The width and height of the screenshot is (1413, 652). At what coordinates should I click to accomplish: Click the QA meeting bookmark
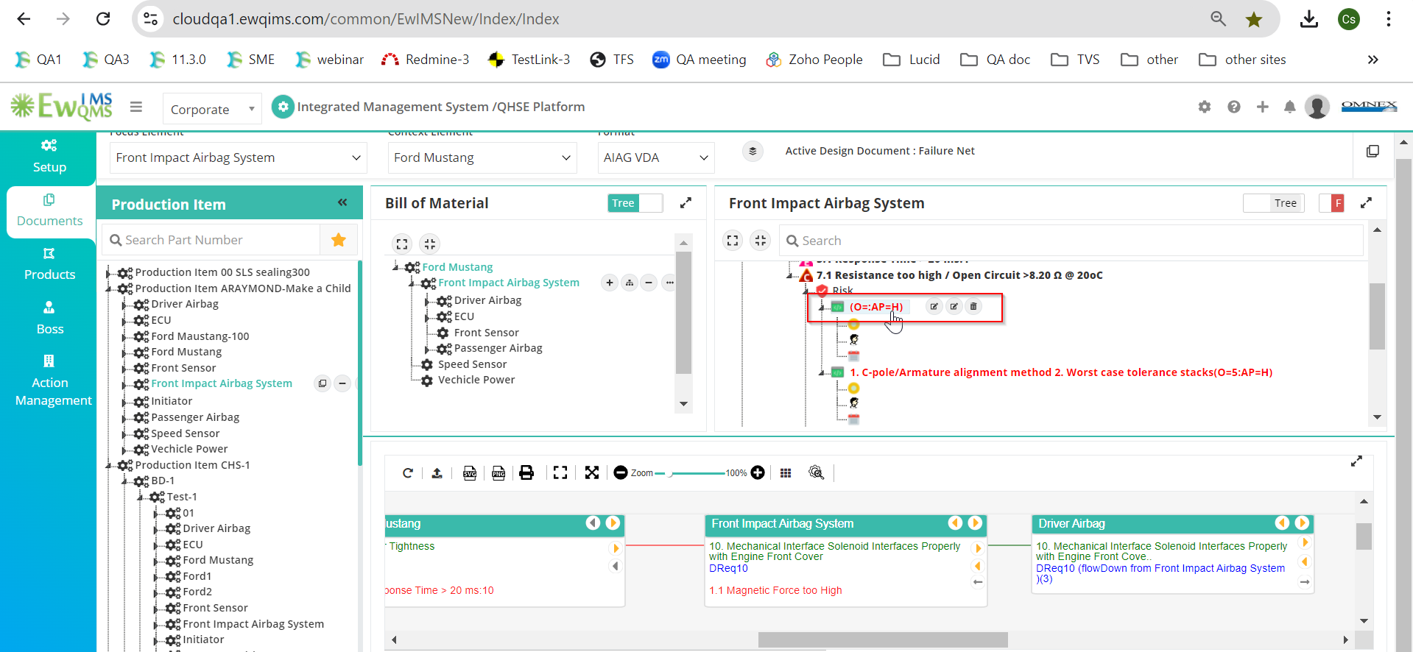[699, 60]
